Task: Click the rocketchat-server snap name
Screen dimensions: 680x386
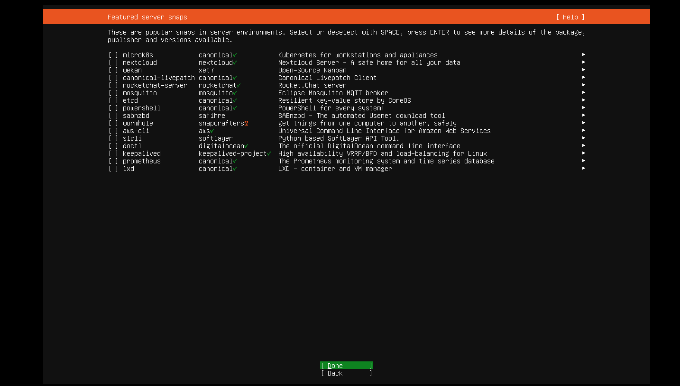Action: tap(155, 85)
